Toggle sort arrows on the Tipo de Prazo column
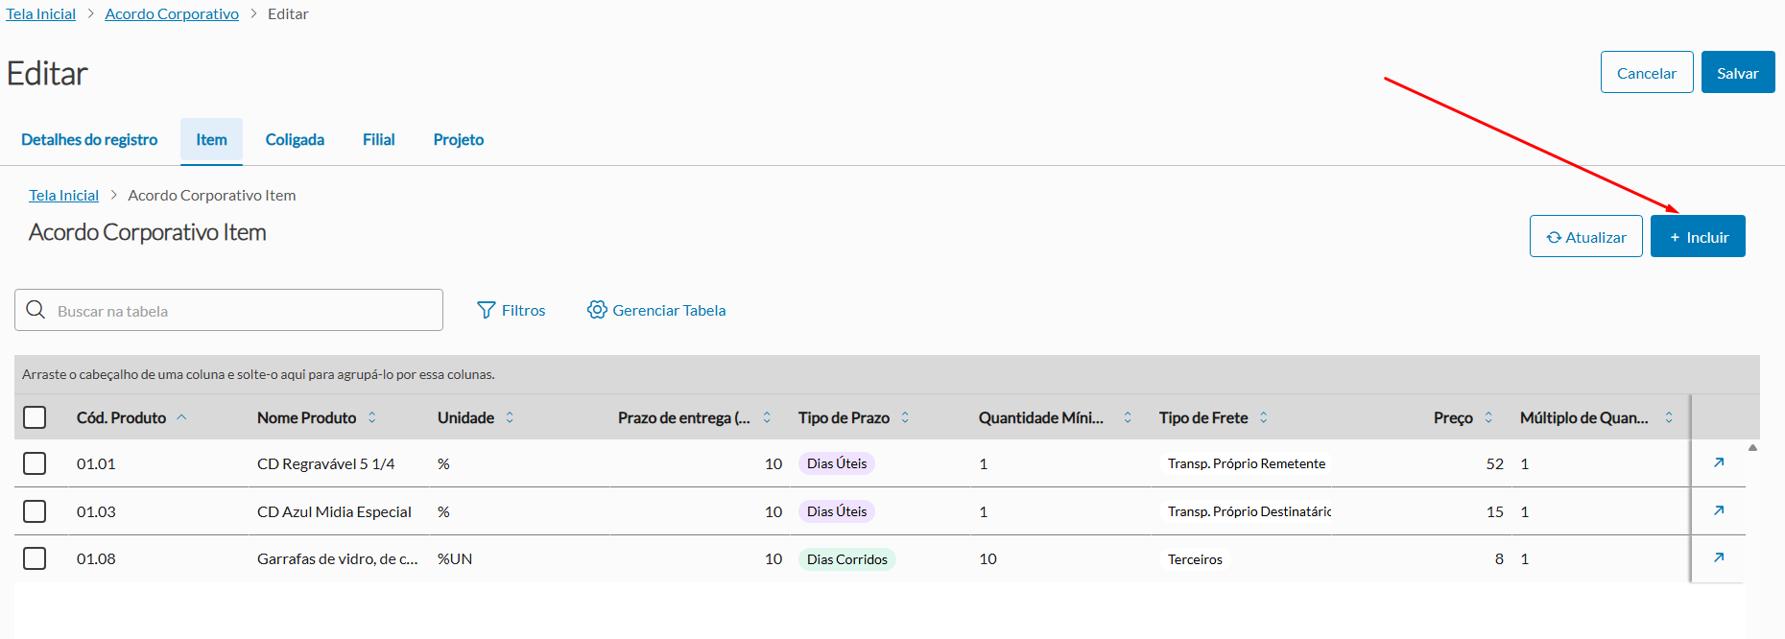Screen dimensions: 1785x639 pos(905,417)
